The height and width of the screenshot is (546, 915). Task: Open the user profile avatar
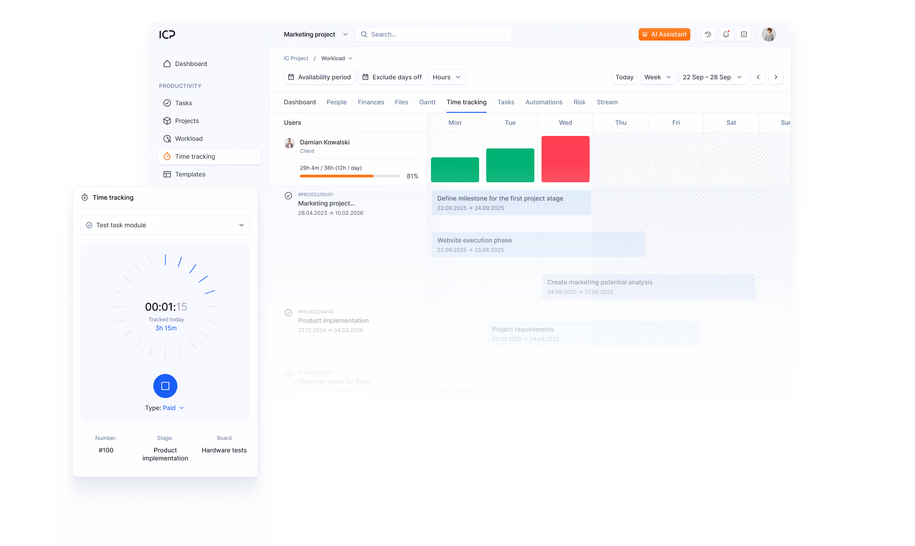768,34
